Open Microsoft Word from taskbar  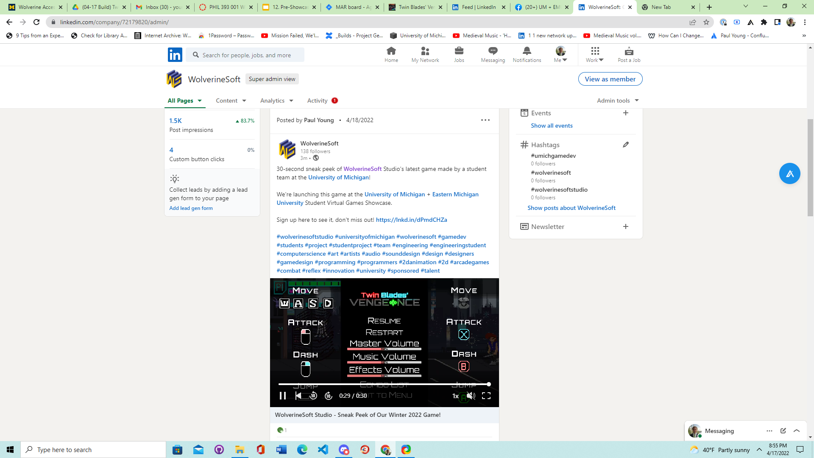pyautogui.click(x=281, y=450)
